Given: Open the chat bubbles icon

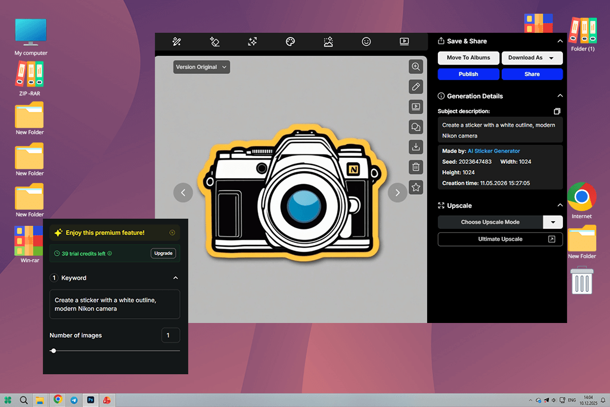Looking at the screenshot, I should pos(416,127).
